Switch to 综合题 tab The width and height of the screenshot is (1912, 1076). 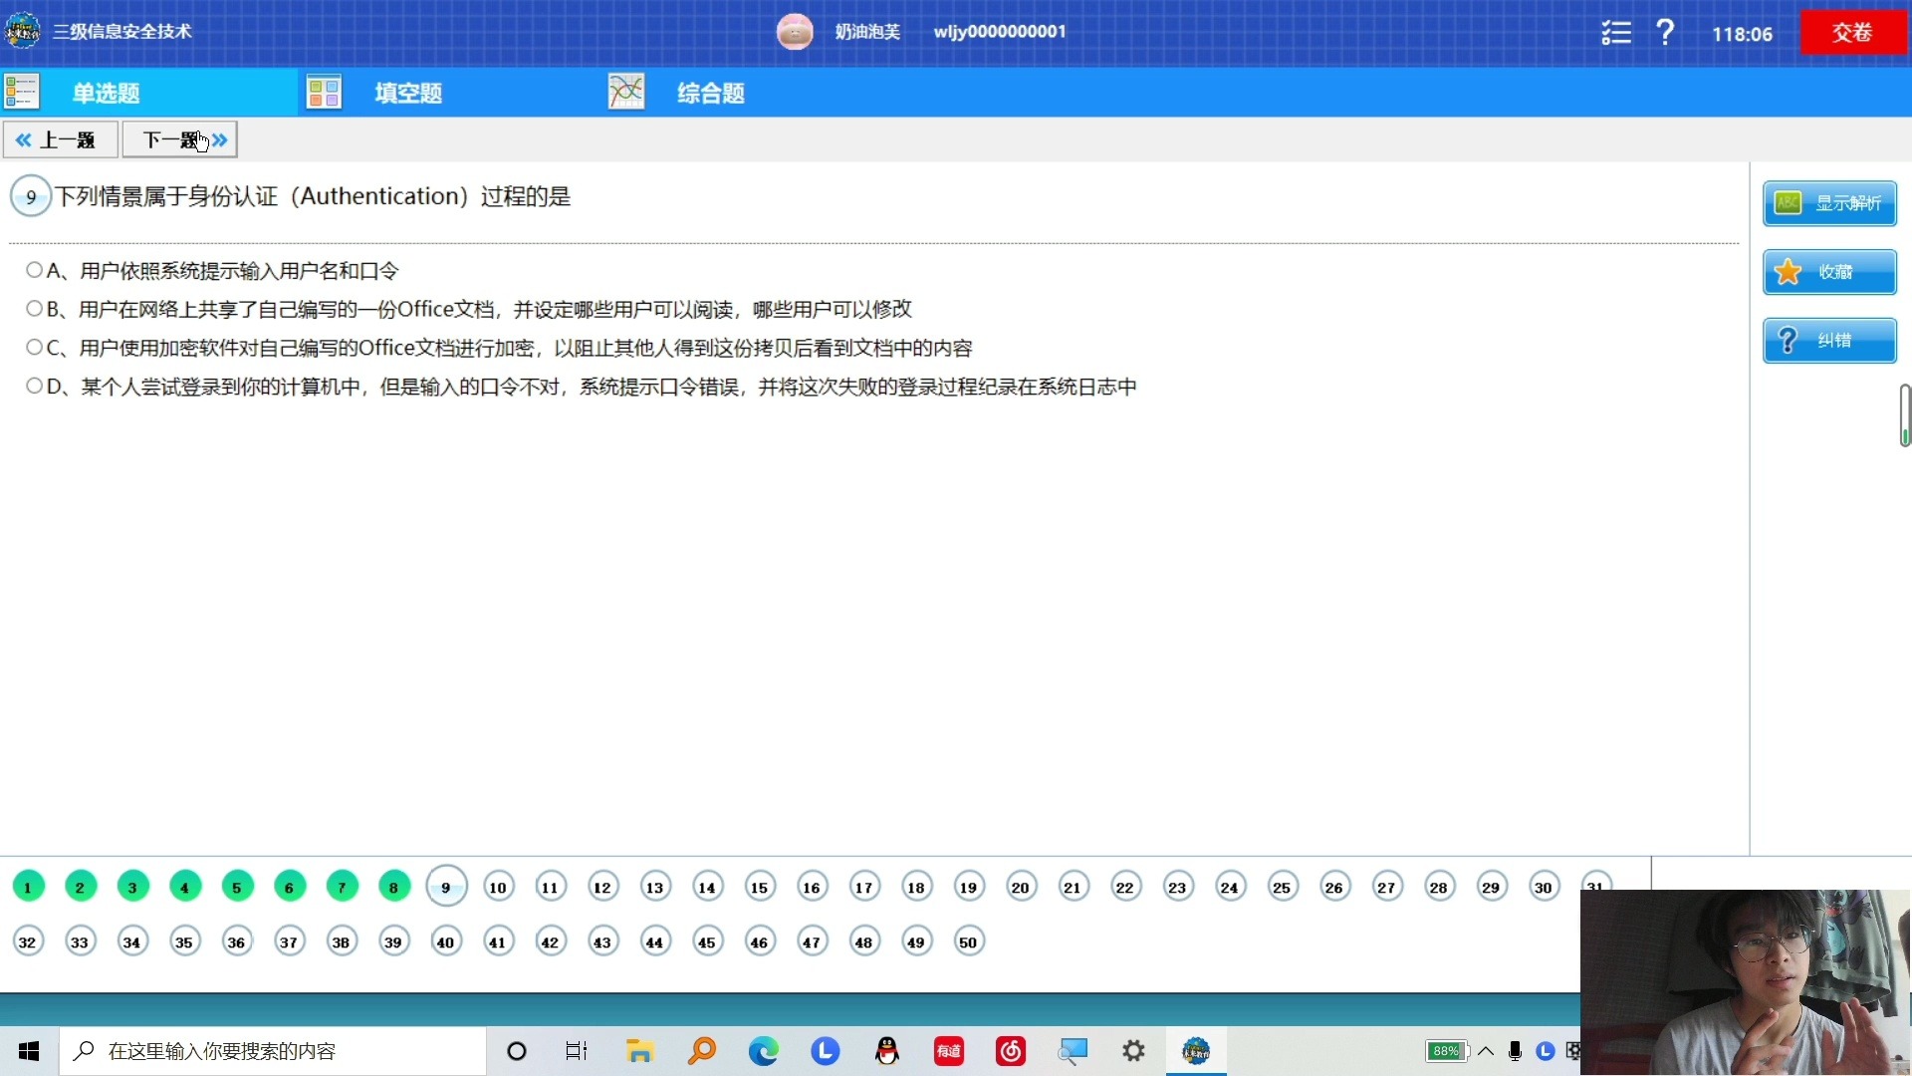[710, 93]
